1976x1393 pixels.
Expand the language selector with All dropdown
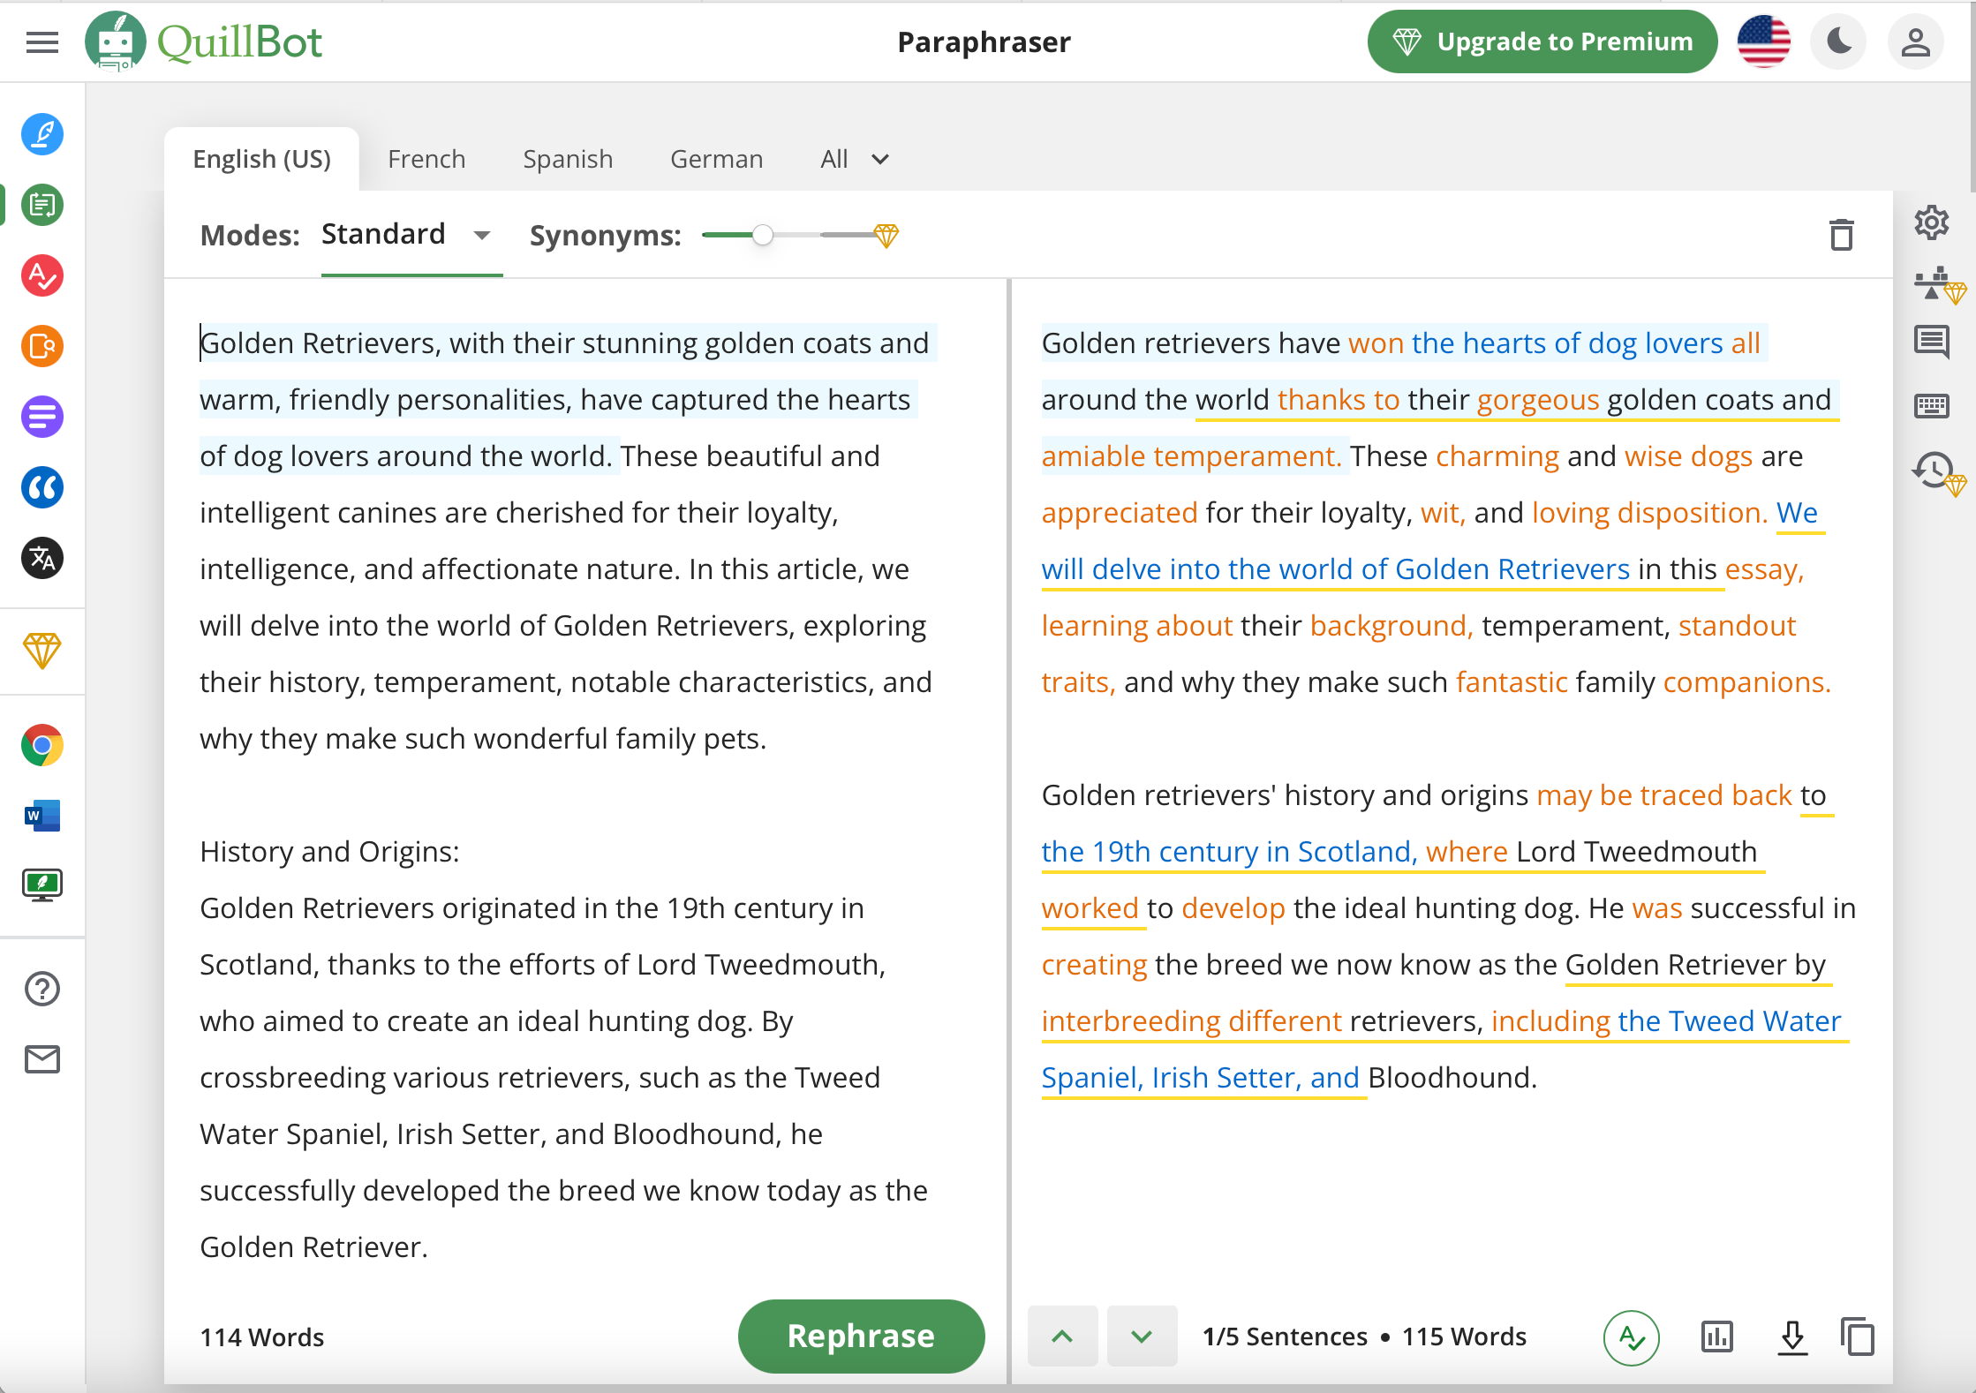(x=853, y=157)
